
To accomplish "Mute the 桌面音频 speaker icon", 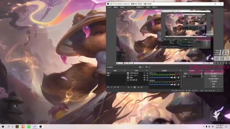I will coord(175,85).
